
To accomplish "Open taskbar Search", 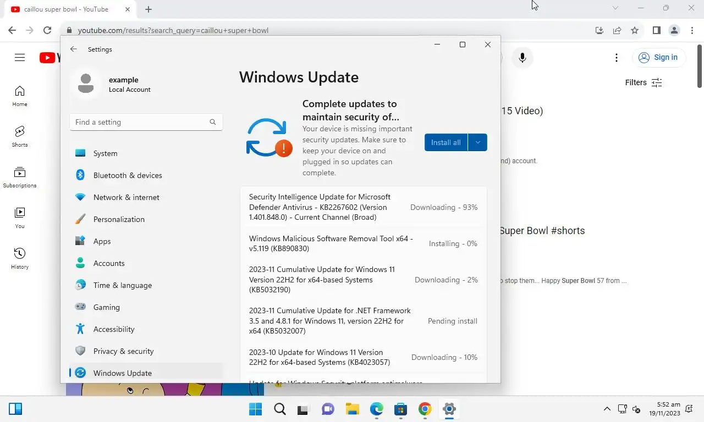I will coord(280,409).
